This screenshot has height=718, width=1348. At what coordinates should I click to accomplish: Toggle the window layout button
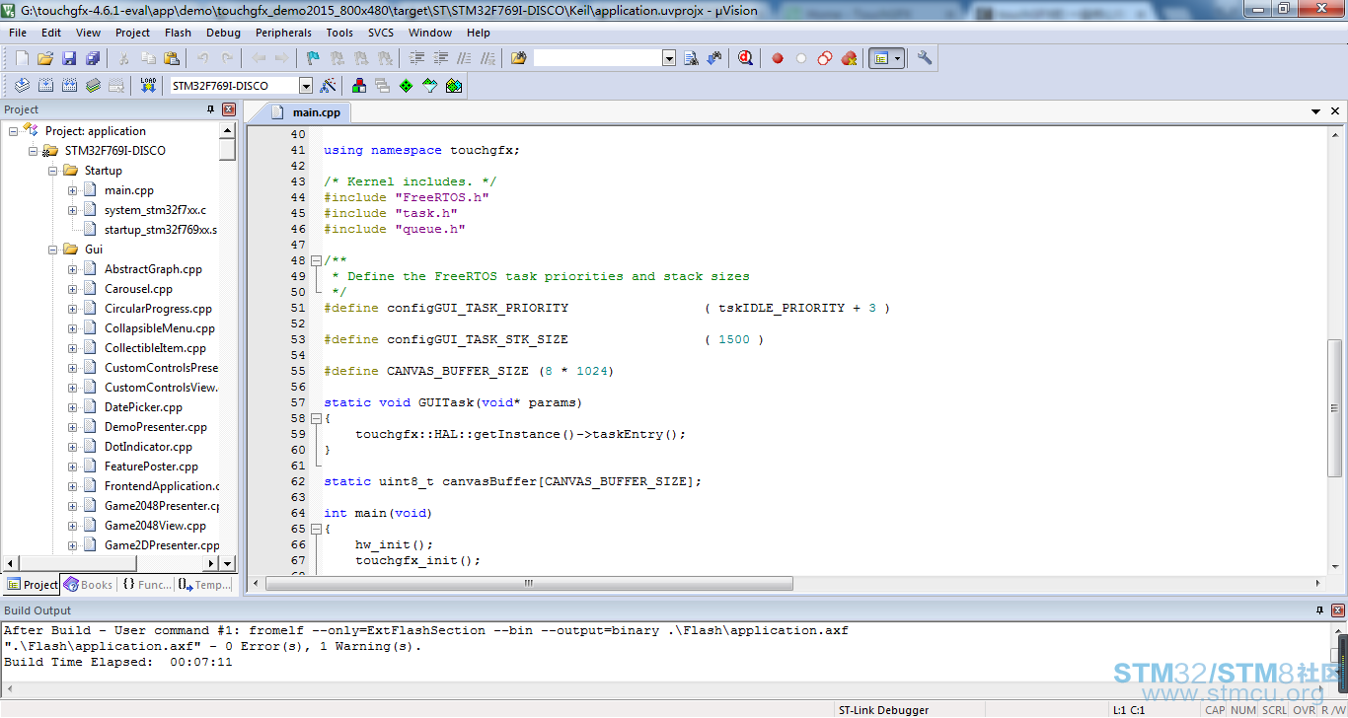[880, 58]
